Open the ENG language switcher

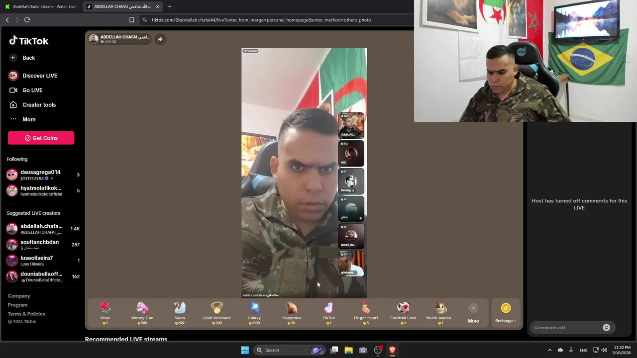coord(583,350)
